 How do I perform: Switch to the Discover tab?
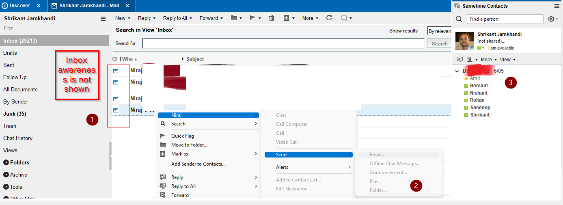click(x=20, y=6)
